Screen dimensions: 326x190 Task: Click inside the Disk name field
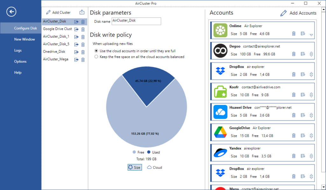(x=136, y=21)
